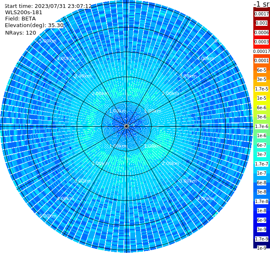270x253 pixels.
Task: Click the 1.7e-6 colorbar value
Action: tap(262, 126)
